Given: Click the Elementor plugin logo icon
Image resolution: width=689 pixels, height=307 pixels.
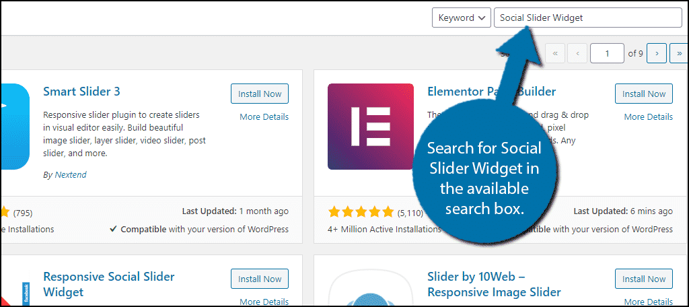Looking at the screenshot, I should click(370, 127).
